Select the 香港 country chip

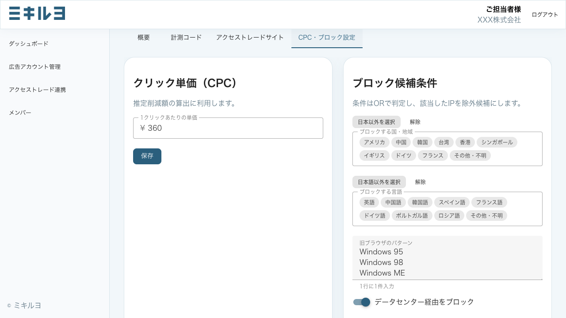coord(465,142)
